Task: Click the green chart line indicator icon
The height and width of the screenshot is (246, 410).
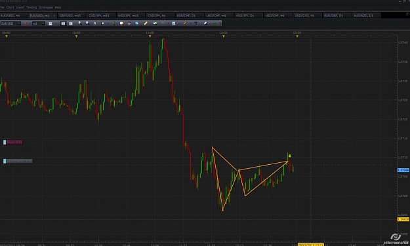Action: [x=155, y=24]
